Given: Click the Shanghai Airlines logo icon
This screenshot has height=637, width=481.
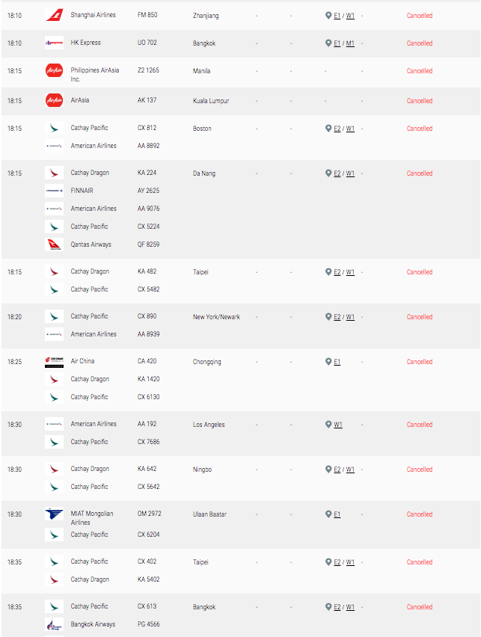Looking at the screenshot, I should (x=54, y=15).
